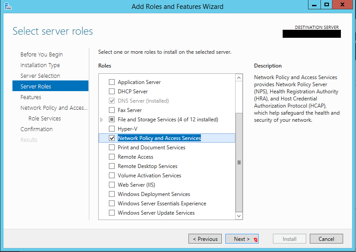Image resolution: width=356 pixels, height=252 pixels.
Task: Click the Next button
Action: pyautogui.click(x=242, y=239)
